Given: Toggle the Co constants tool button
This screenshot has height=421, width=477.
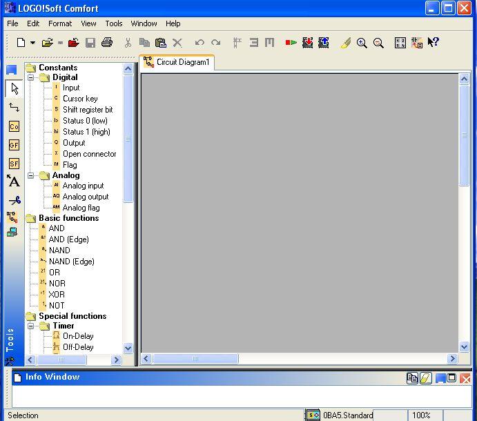Looking at the screenshot, I should point(14,126).
